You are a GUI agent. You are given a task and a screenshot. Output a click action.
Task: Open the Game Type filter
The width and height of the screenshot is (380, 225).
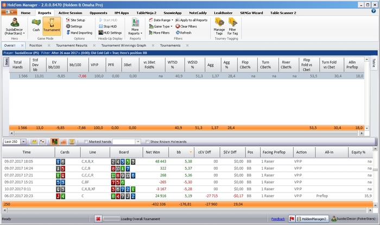161,27
